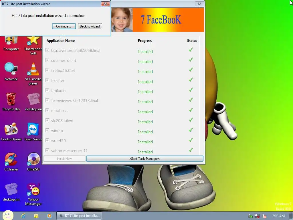Click Installed text in winmp row
293x220 pixels.
tap(145, 132)
